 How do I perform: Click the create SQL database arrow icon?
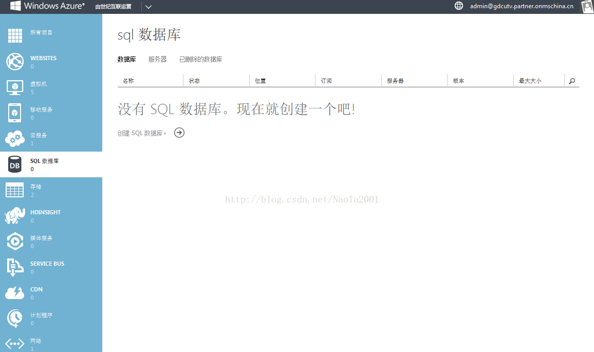click(x=179, y=133)
